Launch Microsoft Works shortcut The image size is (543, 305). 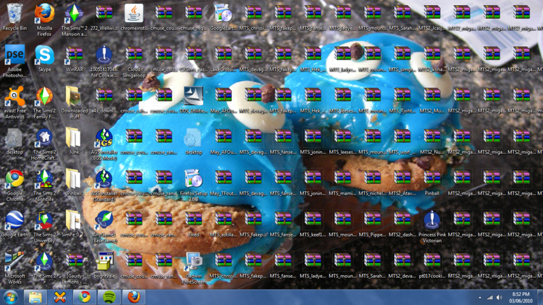tap(15, 268)
